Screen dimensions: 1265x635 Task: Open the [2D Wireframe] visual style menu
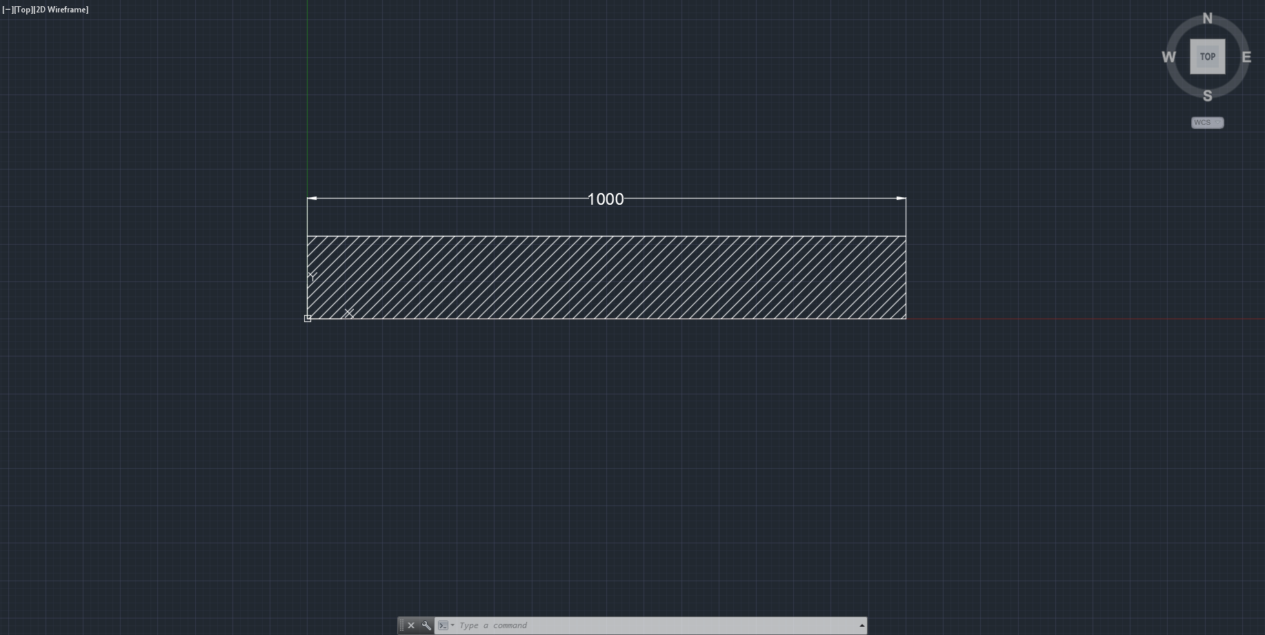click(61, 10)
